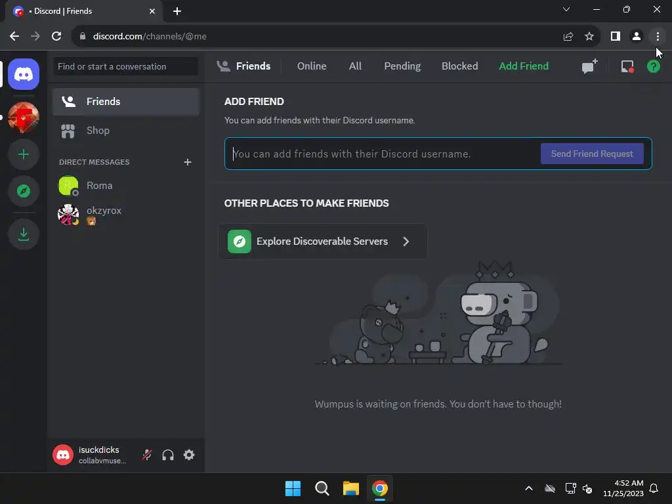Show hidden tray icons chevron
The width and height of the screenshot is (672, 504).
pyautogui.click(x=529, y=488)
